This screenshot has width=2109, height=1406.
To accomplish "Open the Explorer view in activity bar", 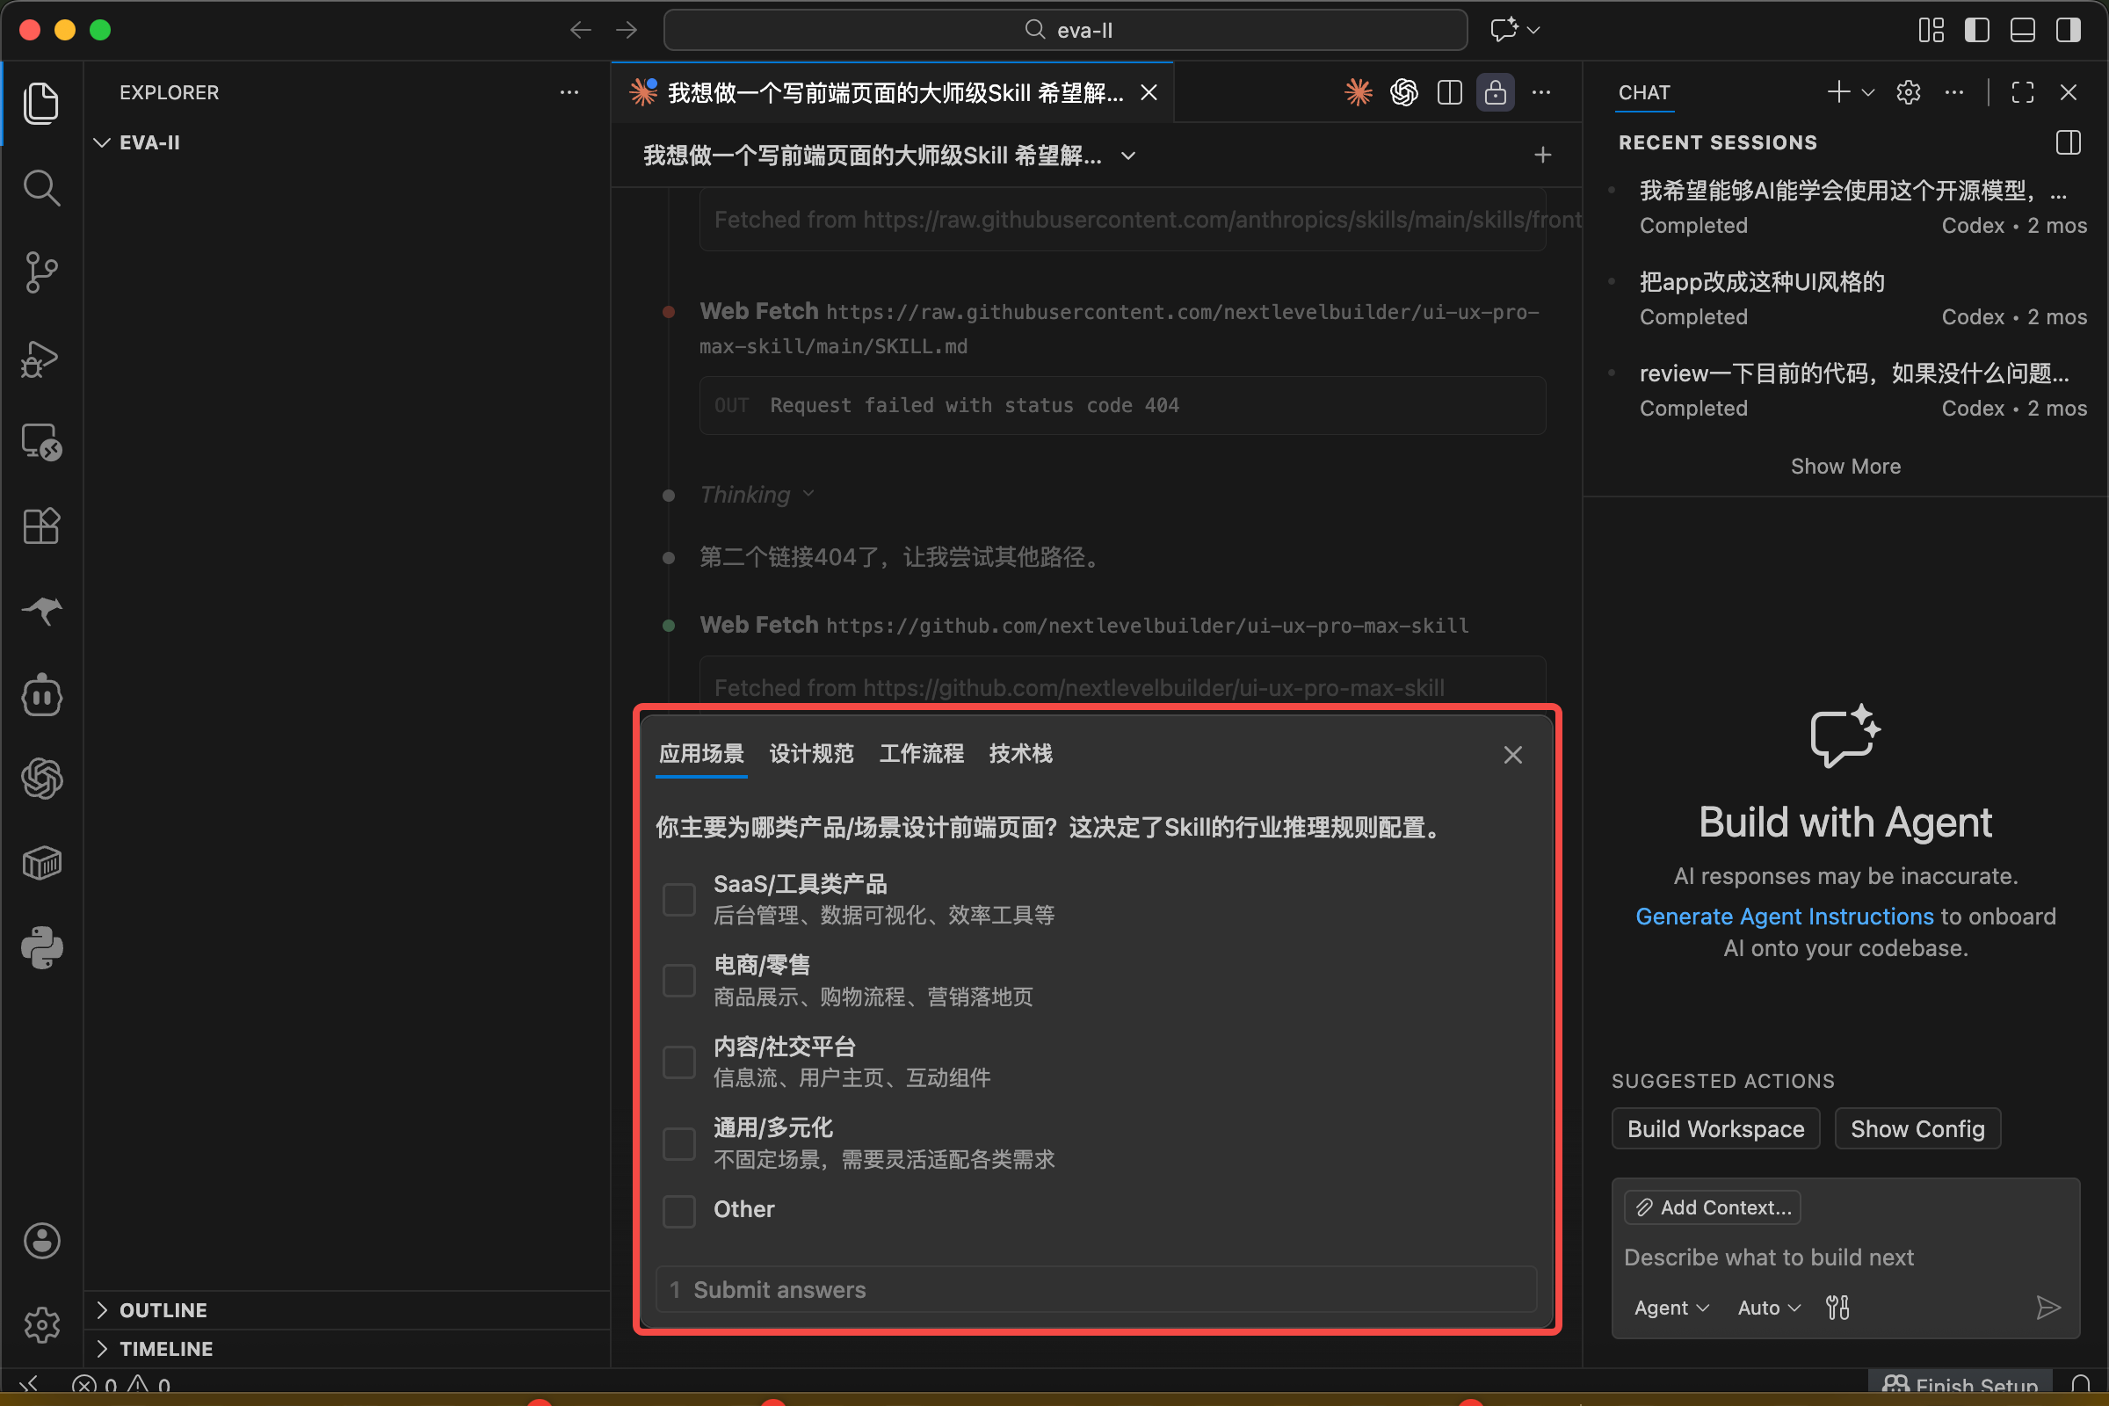I will pyautogui.click(x=41, y=103).
